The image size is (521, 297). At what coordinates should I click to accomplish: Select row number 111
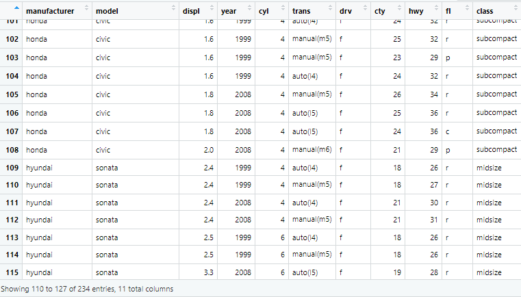(12, 203)
